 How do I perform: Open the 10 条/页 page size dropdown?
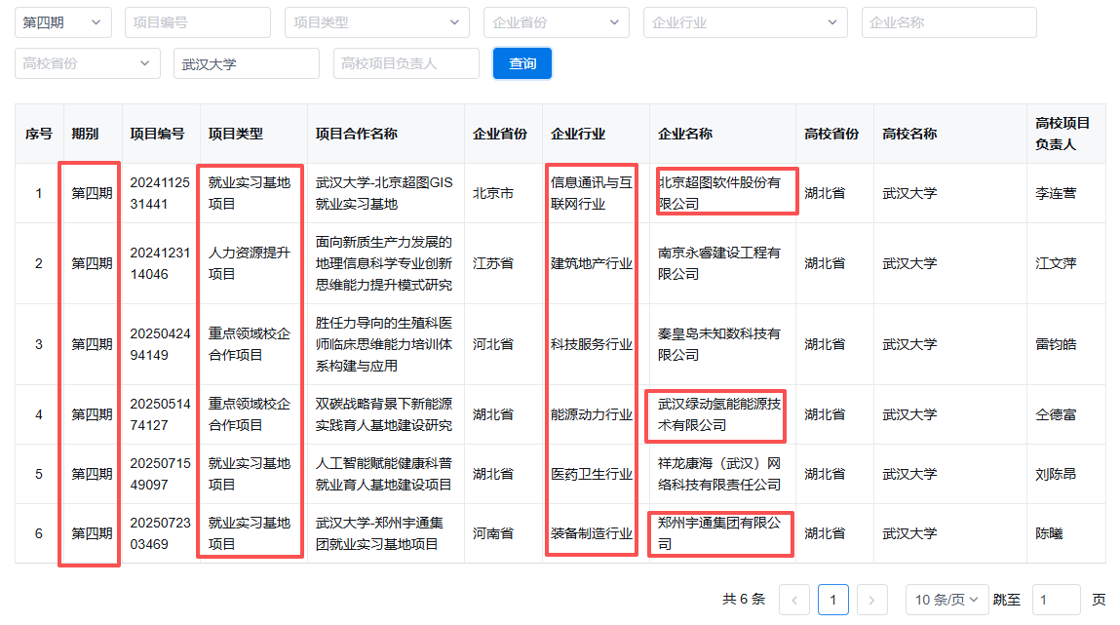click(x=947, y=600)
